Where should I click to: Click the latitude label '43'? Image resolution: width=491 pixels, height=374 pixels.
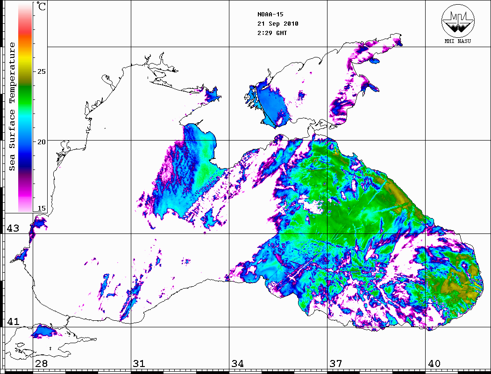point(13,228)
